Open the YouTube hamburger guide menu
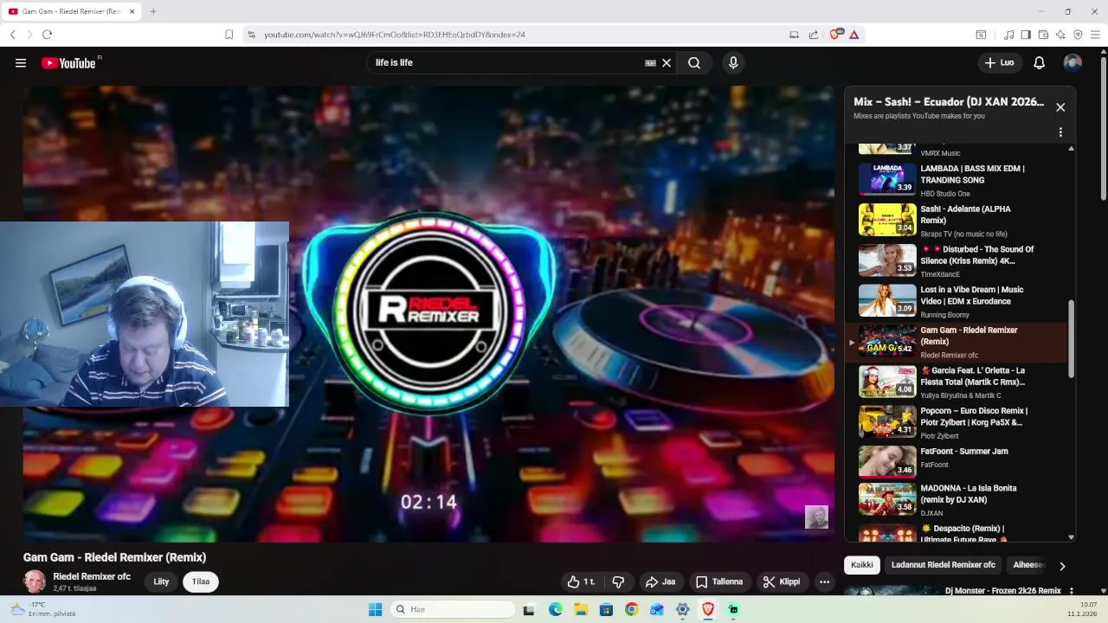 click(21, 62)
